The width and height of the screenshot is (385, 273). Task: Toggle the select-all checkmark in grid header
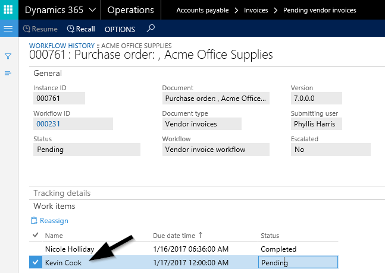(x=36, y=236)
